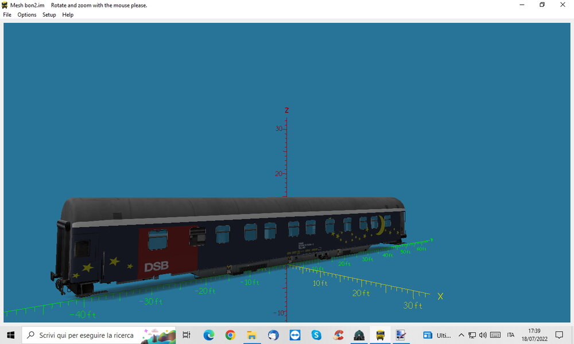Image resolution: width=574 pixels, height=344 pixels.
Task: Open network status tray icon
Action: click(x=472, y=335)
